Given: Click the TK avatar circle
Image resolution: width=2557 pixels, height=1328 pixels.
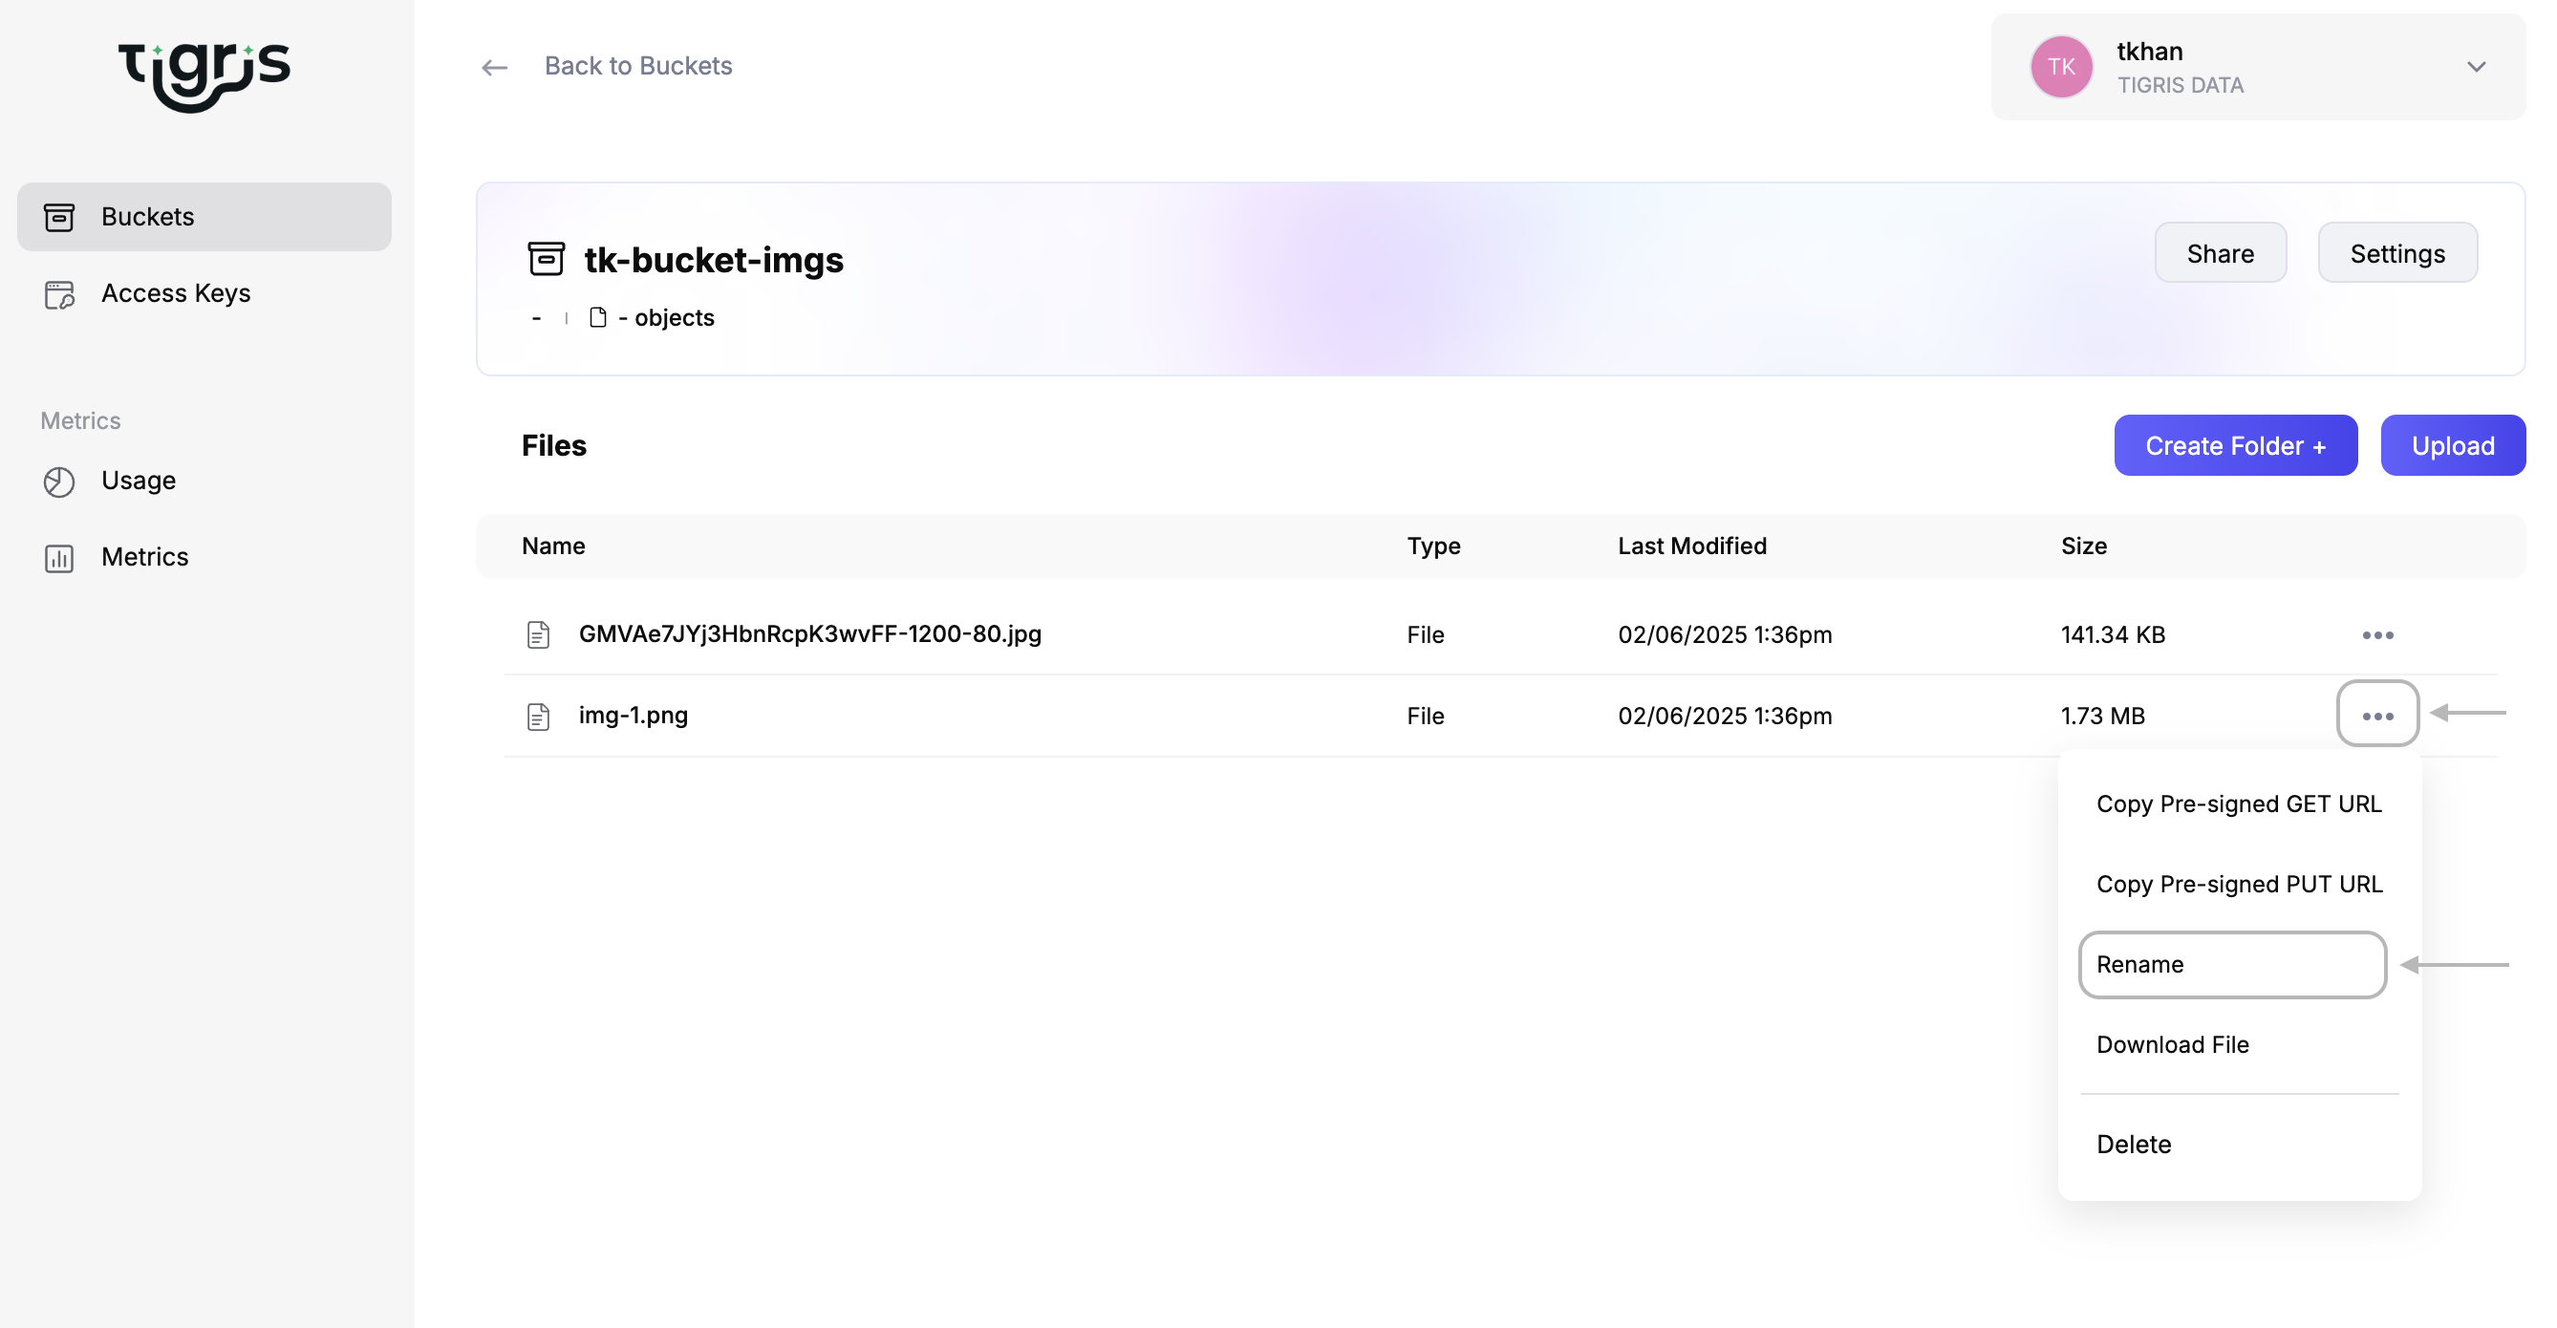Looking at the screenshot, I should (x=2062, y=67).
